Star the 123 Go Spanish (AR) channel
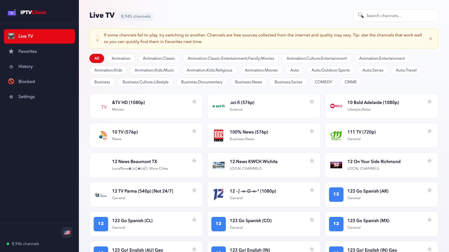Viewport: 449px width, 252px height. pos(430,190)
